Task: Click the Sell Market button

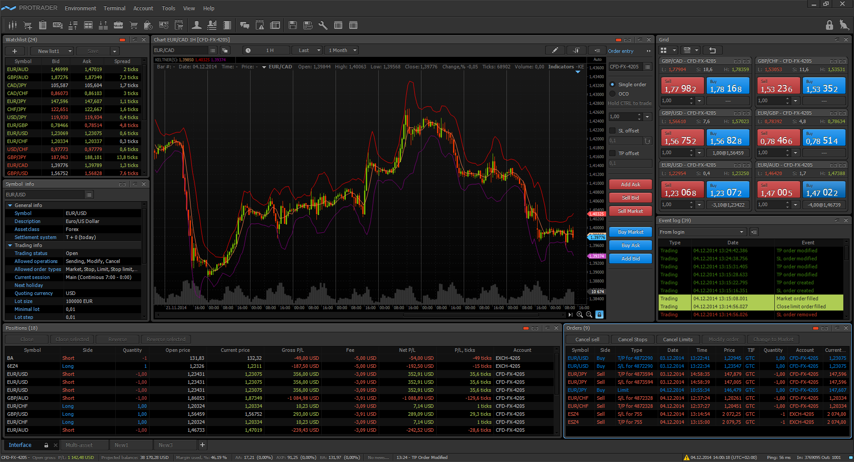Action: pos(630,211)
